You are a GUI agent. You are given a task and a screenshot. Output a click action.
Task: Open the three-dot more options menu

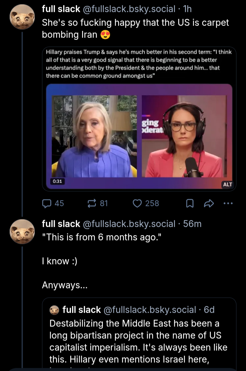pos(228,204)
